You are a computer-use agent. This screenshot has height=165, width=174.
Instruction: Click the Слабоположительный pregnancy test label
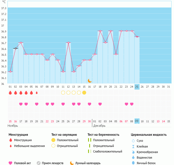pos(108,151)
